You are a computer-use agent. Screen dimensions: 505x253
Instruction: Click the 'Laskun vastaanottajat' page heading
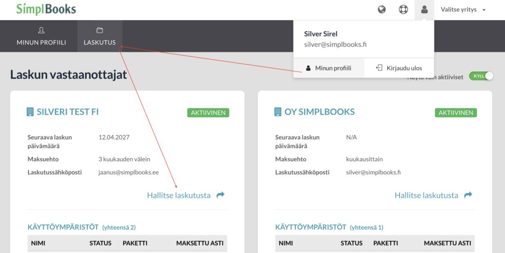tap(68, 74)
